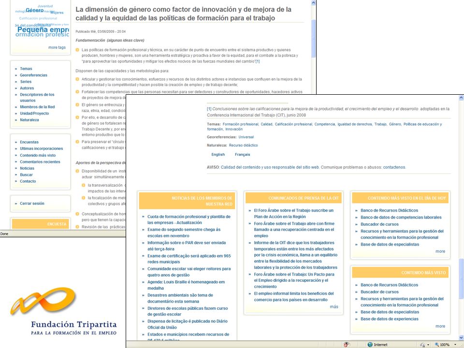The height and width of the screenshot is (348, 464).
Task: Click más under Comunicados de prensa
Action: pos(334,307)
